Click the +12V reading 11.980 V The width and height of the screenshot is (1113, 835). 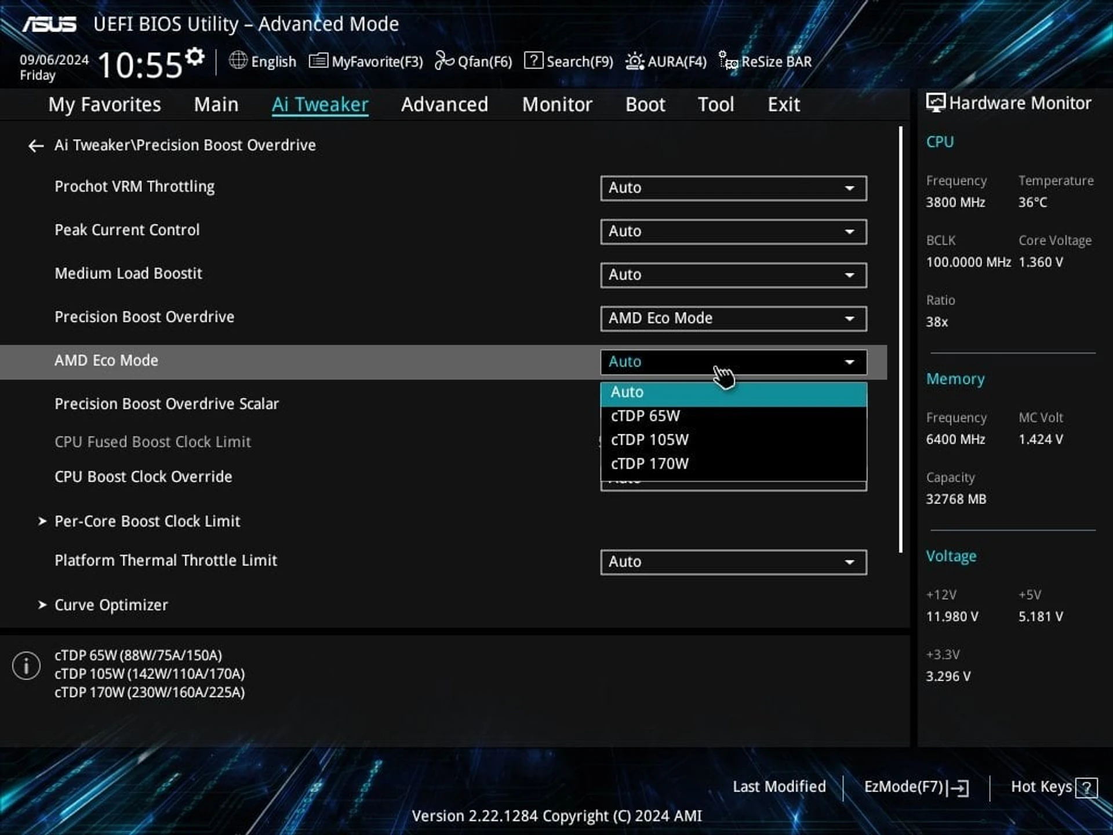952,617
